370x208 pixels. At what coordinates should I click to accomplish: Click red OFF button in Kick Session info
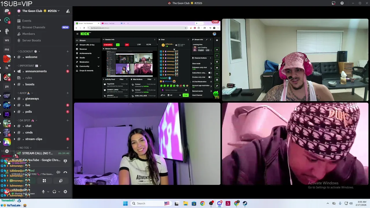(127, 45)
